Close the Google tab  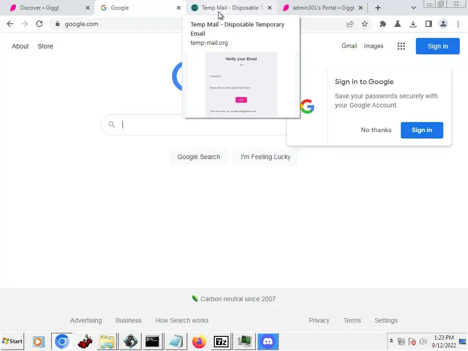pos(179,8)
